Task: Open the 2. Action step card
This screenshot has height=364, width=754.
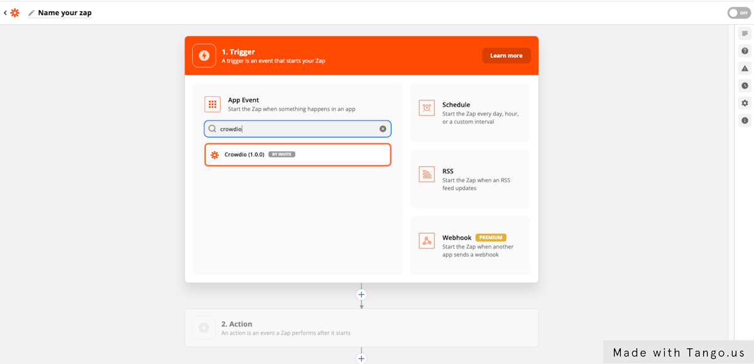Action: (361, 328)
